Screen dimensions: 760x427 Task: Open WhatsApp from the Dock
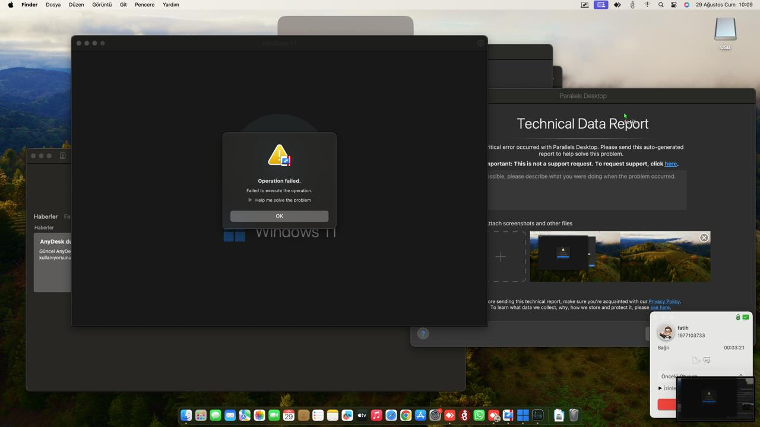pos(479,416)
